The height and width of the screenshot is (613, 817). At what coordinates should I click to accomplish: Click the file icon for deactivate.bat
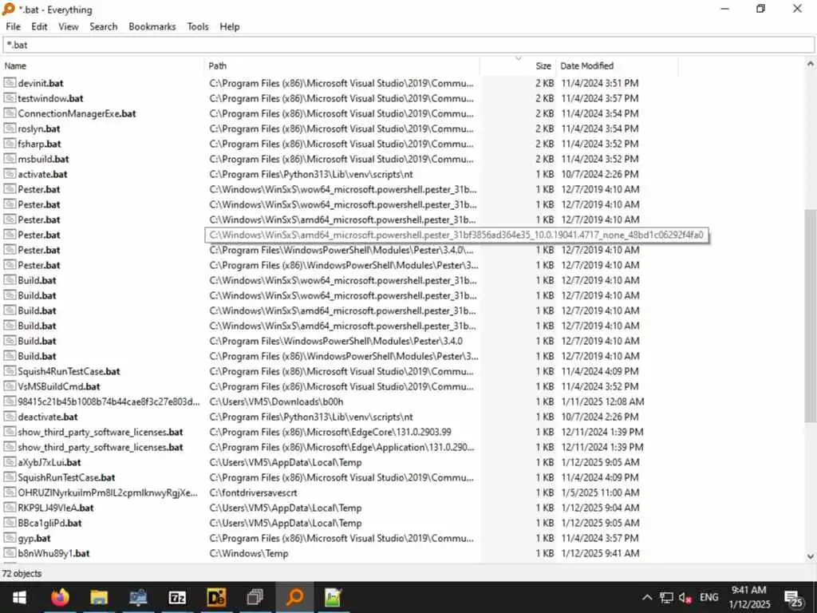[x=10, y=417]
